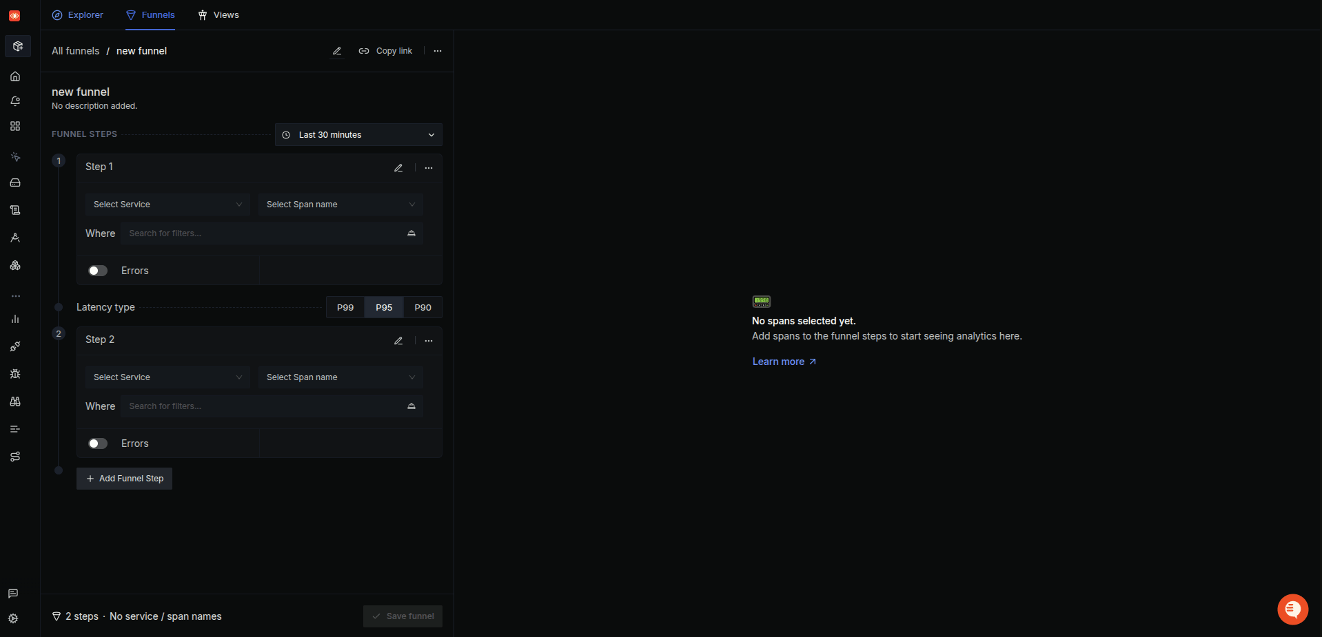Image resolution: width=1322 pixels, height=637 pixels.
Task: Open the Learn more link
Action: coord(784,362)
